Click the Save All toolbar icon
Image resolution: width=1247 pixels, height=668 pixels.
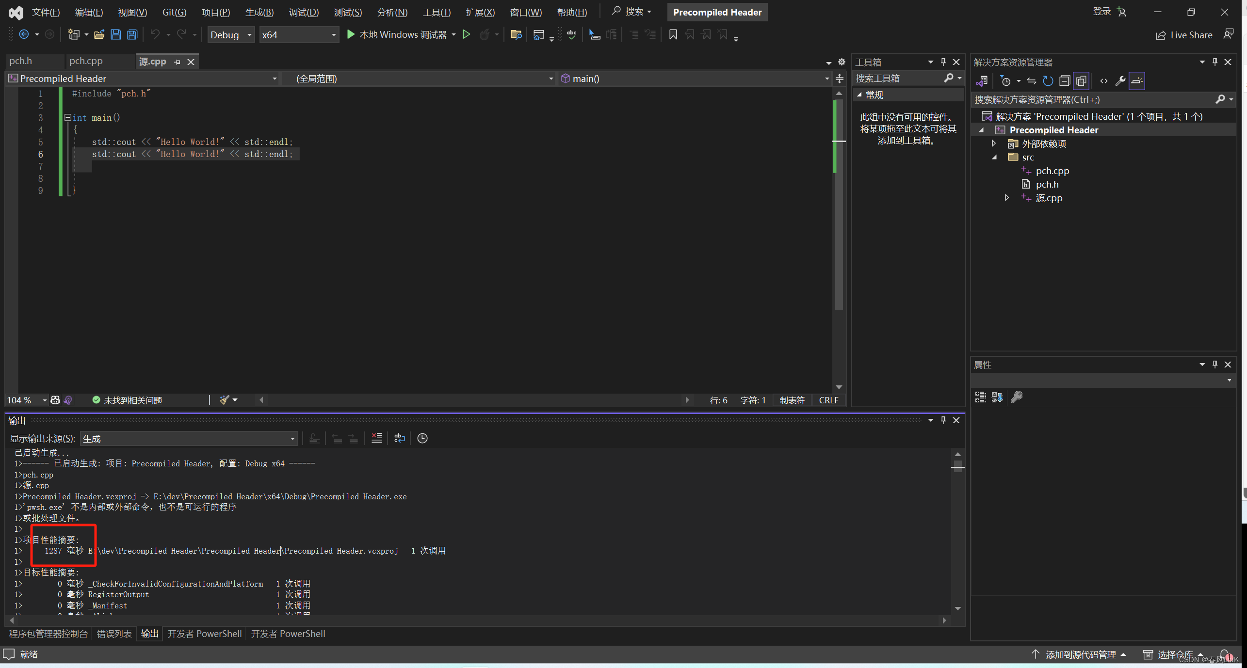(x=132, y=34)
